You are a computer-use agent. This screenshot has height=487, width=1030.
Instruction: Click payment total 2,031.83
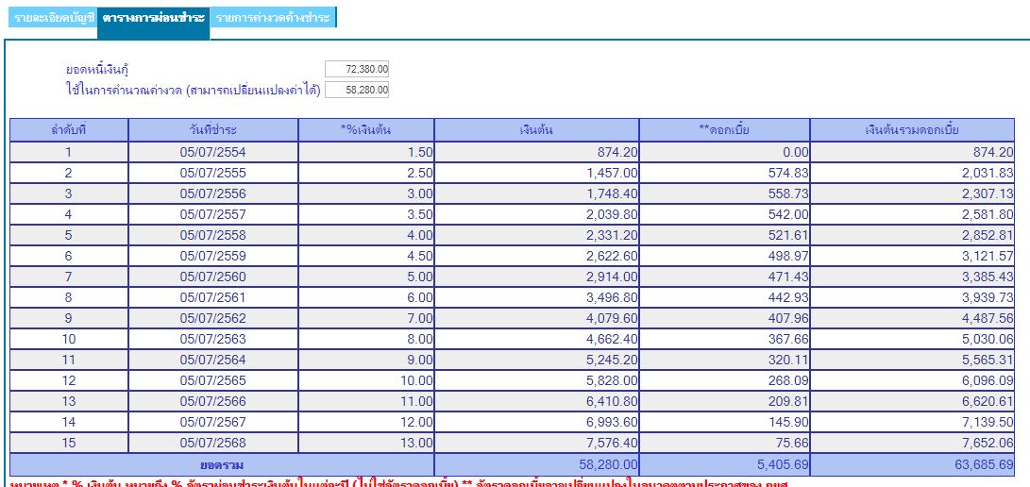tap(912, 174)
